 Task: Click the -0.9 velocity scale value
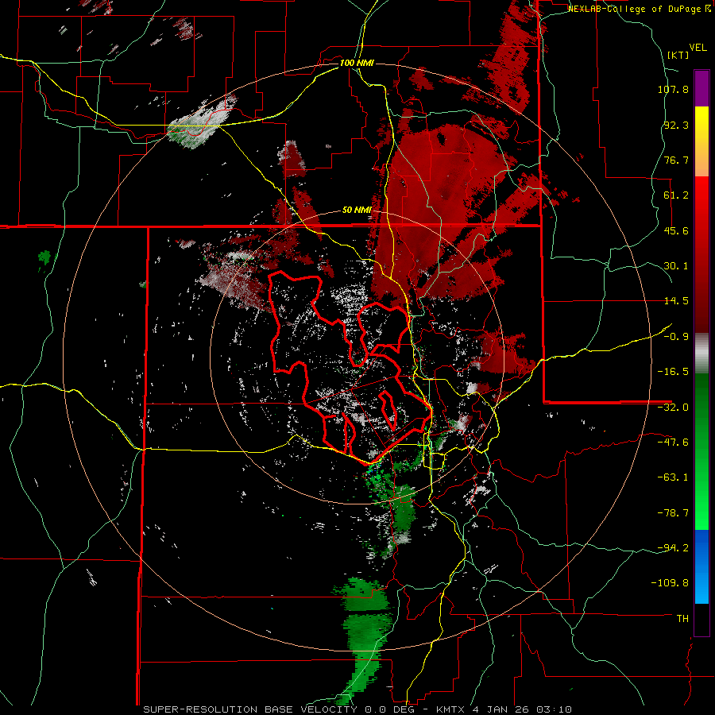[x=676, y=337]
